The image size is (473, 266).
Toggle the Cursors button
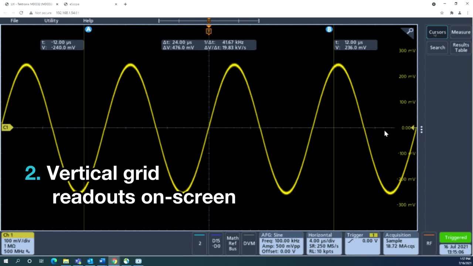tap(437, 32)
